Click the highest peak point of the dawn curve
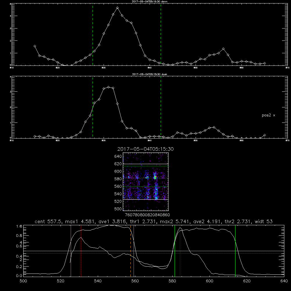Image resolution: width=291 pixels, height=291 pixels. [x=118, y=8]
